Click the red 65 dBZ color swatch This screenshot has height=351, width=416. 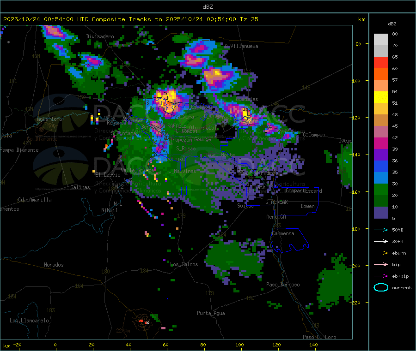pos(381,62)
